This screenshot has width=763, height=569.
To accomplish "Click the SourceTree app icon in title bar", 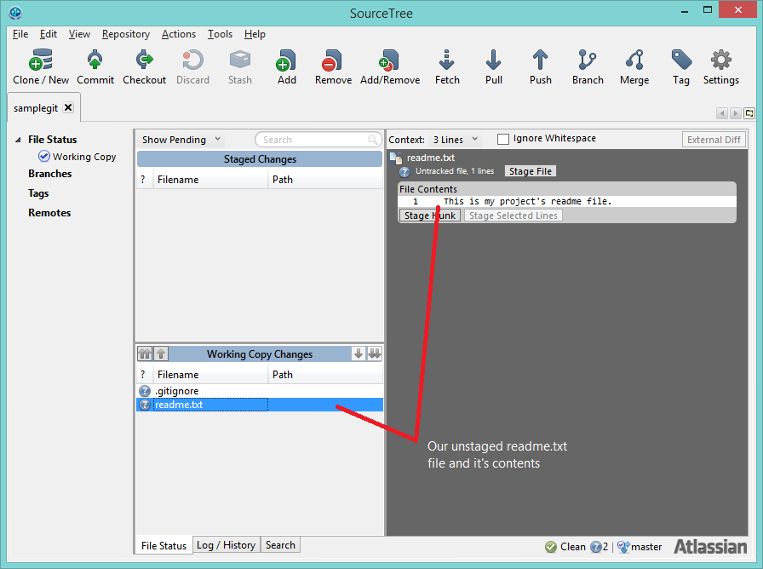I will [15, 12].
